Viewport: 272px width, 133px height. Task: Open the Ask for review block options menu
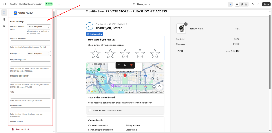(x=49, y=13)
